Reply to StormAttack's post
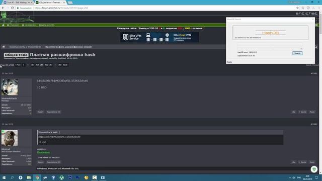The image size is (322, 181). click(312, 112)
